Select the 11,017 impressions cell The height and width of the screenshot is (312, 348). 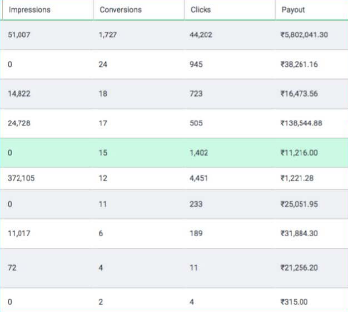(19, 233)
